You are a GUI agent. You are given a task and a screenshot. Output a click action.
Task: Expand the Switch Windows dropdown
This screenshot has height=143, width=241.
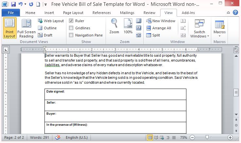point(199,34)
